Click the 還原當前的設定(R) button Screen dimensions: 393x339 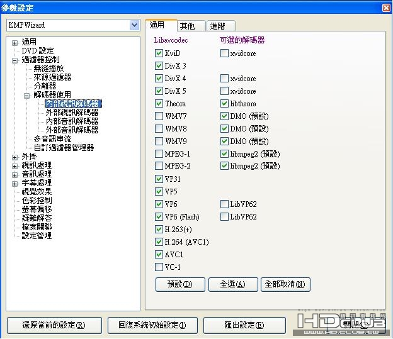54,325
